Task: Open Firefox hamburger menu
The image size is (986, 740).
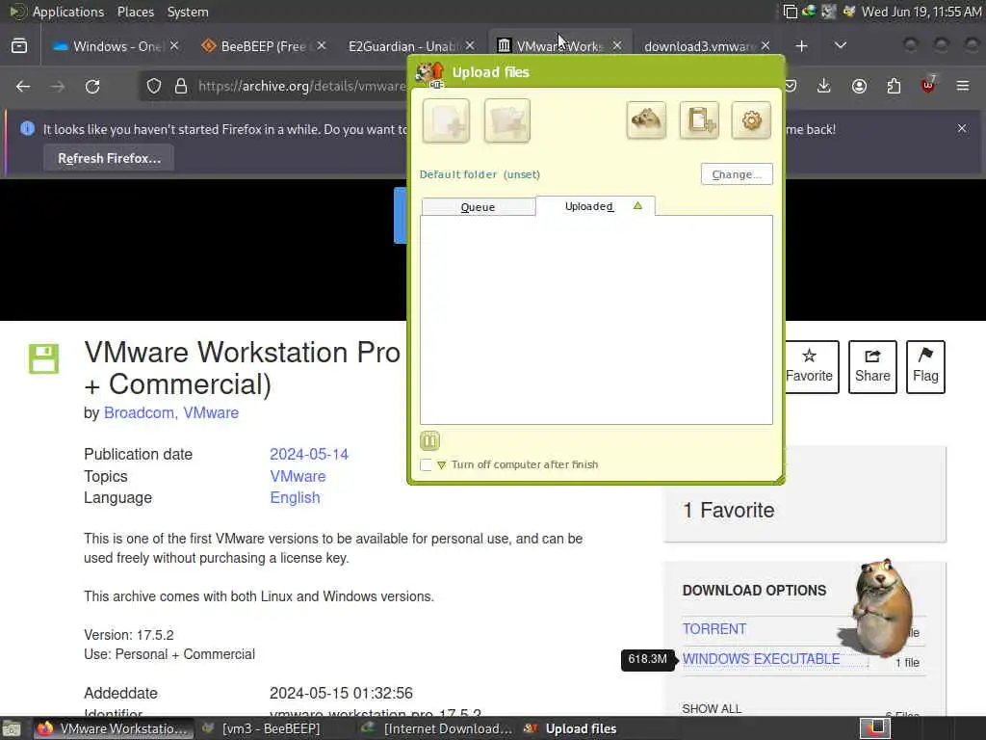Action: [963, 86]
